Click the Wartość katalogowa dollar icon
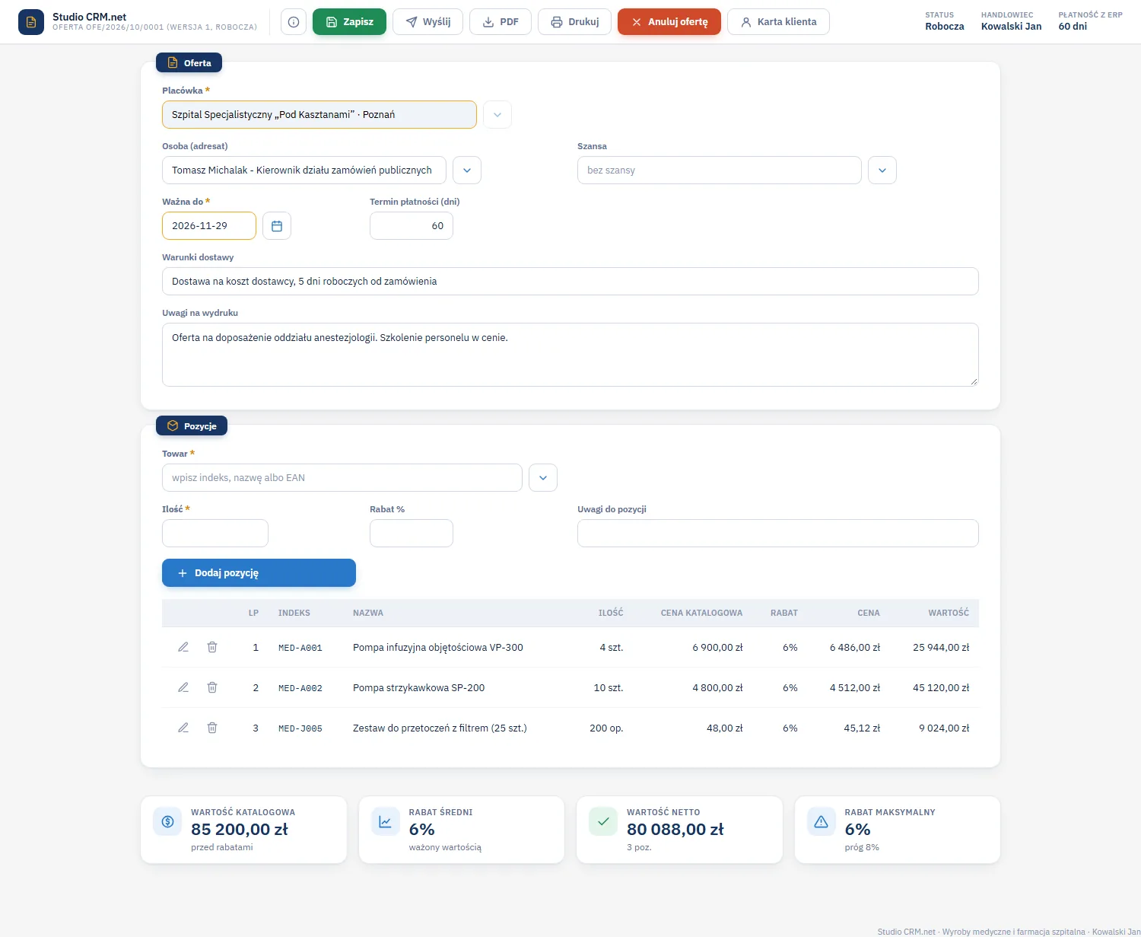The image size is (1141, 937). 167,821
